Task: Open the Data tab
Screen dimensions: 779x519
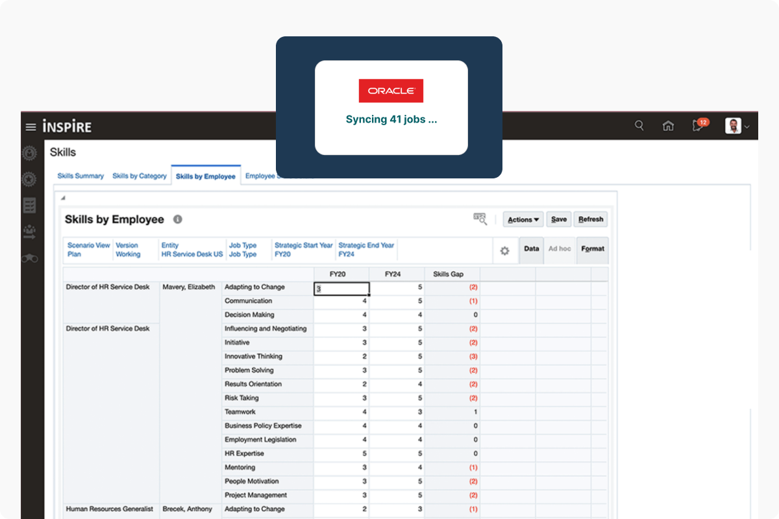Action: [x=532, y=249]
